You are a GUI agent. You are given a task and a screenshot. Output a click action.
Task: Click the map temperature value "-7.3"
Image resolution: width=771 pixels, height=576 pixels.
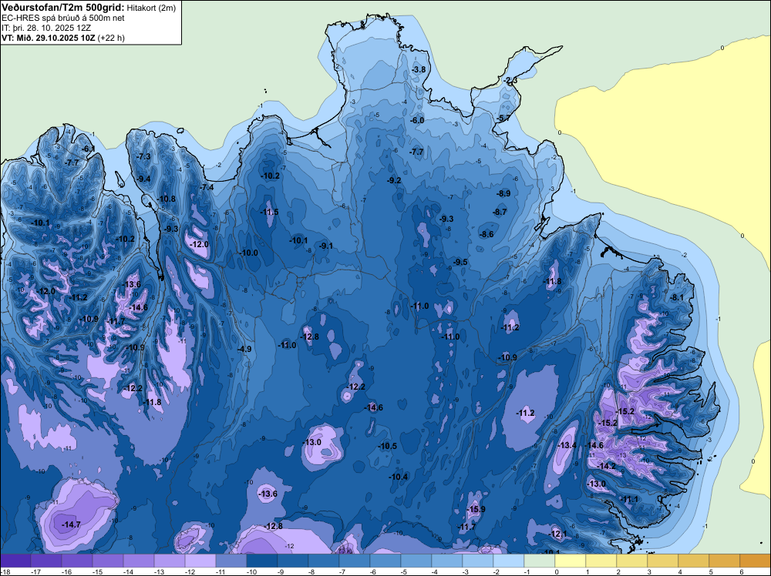(x=143, y=156)
